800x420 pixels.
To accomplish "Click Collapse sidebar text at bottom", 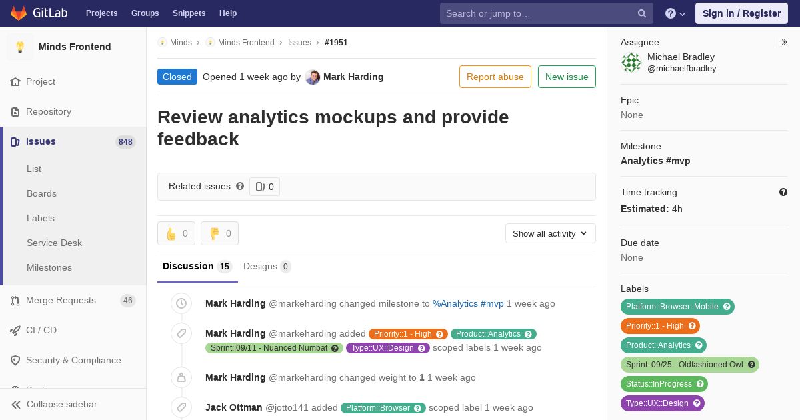I will 62,405.
